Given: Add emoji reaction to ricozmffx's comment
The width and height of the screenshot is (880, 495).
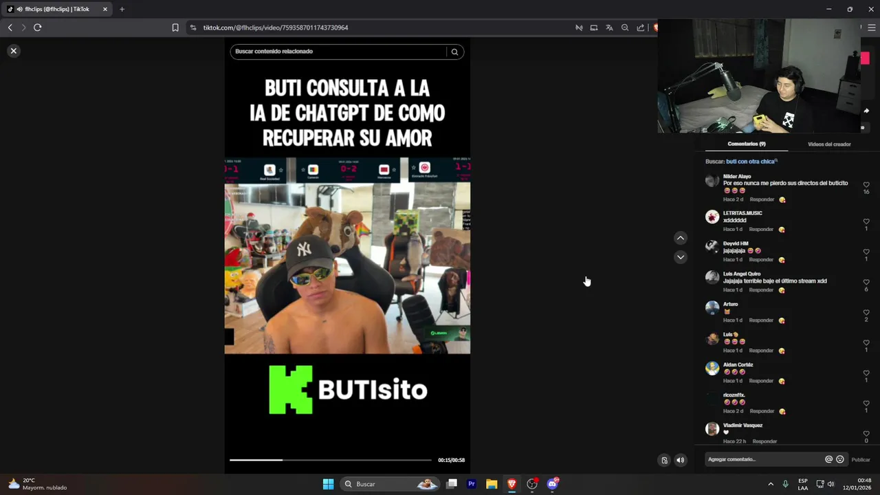Looking at the screenshot, I should click(782, 411).
